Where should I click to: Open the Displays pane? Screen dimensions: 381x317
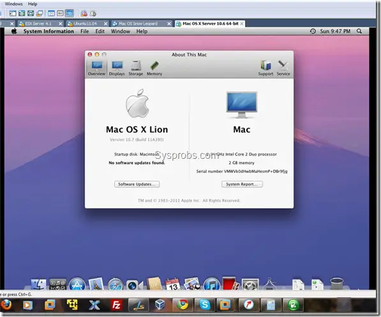pos(117,68)
